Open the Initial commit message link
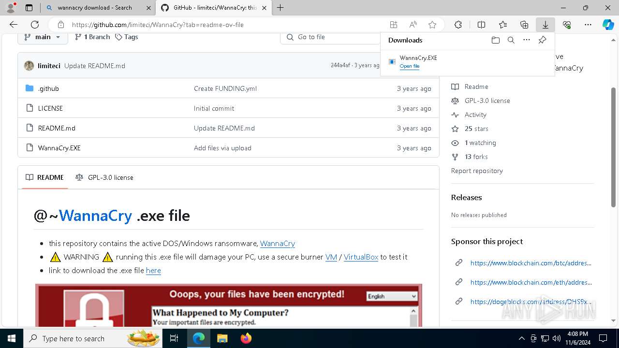Image resolution: width=619 pixels, height=348 pixels. click(214, 108)
